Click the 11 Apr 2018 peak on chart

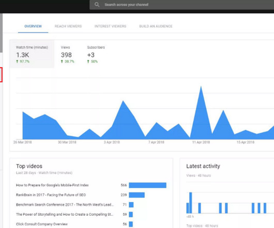[x=201, y=87]
